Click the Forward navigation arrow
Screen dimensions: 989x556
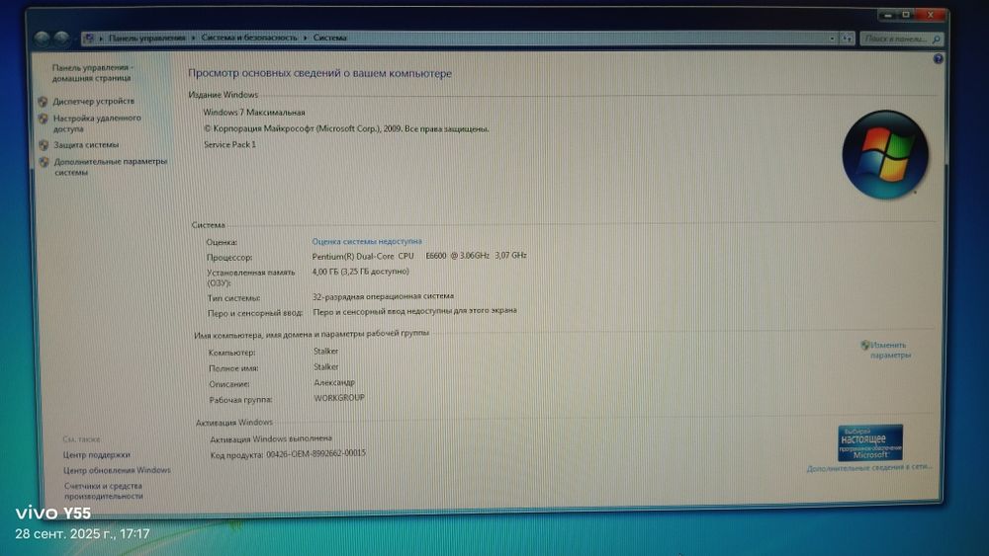pos(61,39)
